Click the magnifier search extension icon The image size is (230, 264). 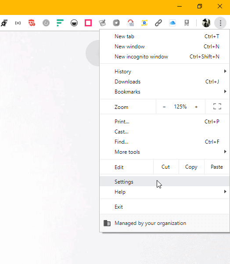(x=4, y=23)
